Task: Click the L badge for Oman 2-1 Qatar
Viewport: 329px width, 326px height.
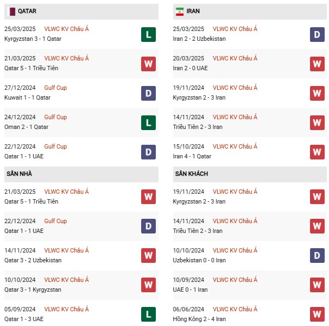Action: [148, 122]
